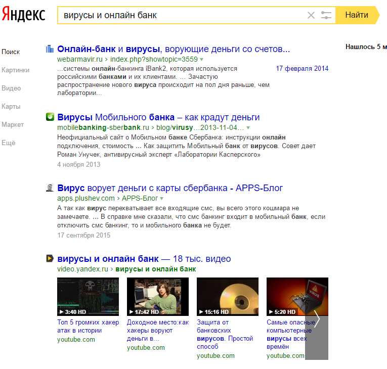Viewport: 387px width, 369px height.
Task: Click green breadcrumb вирусы и онлайн банк
Action: 156,269
